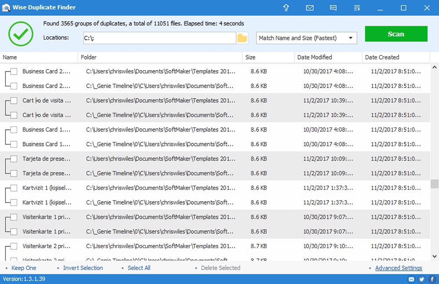The height and width of the screenshot is (284, 439).
Task: Sort by the Date Modified column header
Action: (328, 57)
